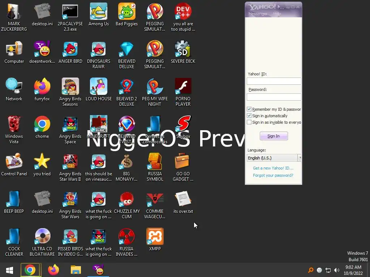Select the XMPP shortcut icon
This screenshot has width=370, height=277.
pos(155,239)
